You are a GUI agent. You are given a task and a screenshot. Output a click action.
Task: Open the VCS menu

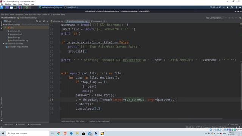click(x=50, y=14)
